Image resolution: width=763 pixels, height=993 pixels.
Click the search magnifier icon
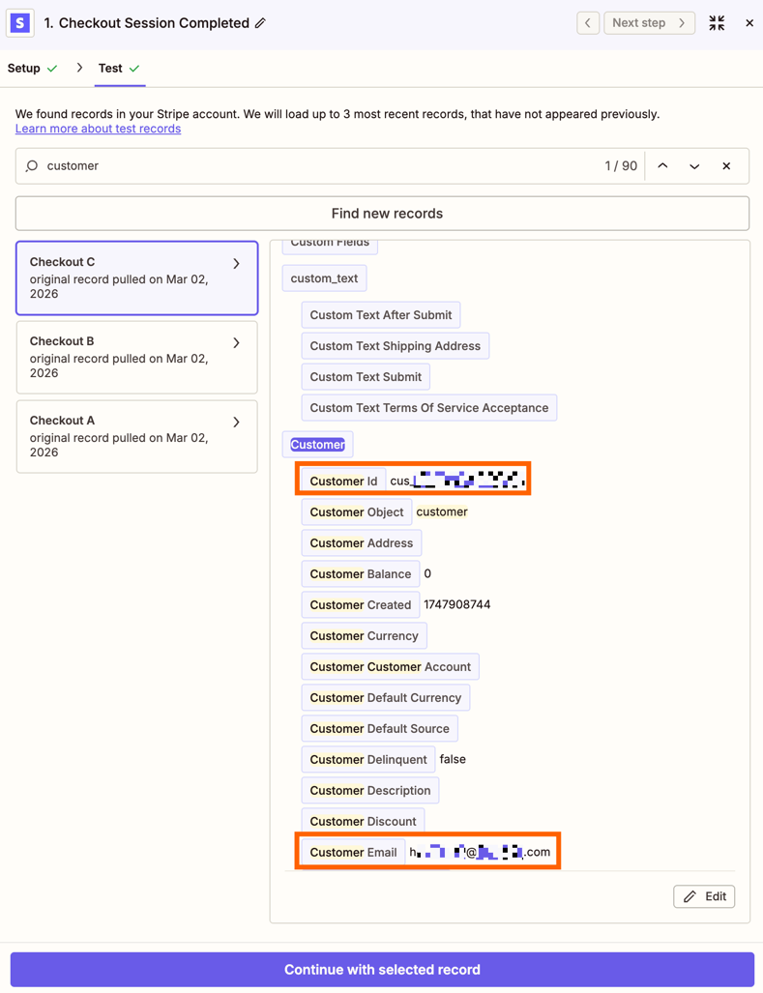pos(32,166)
